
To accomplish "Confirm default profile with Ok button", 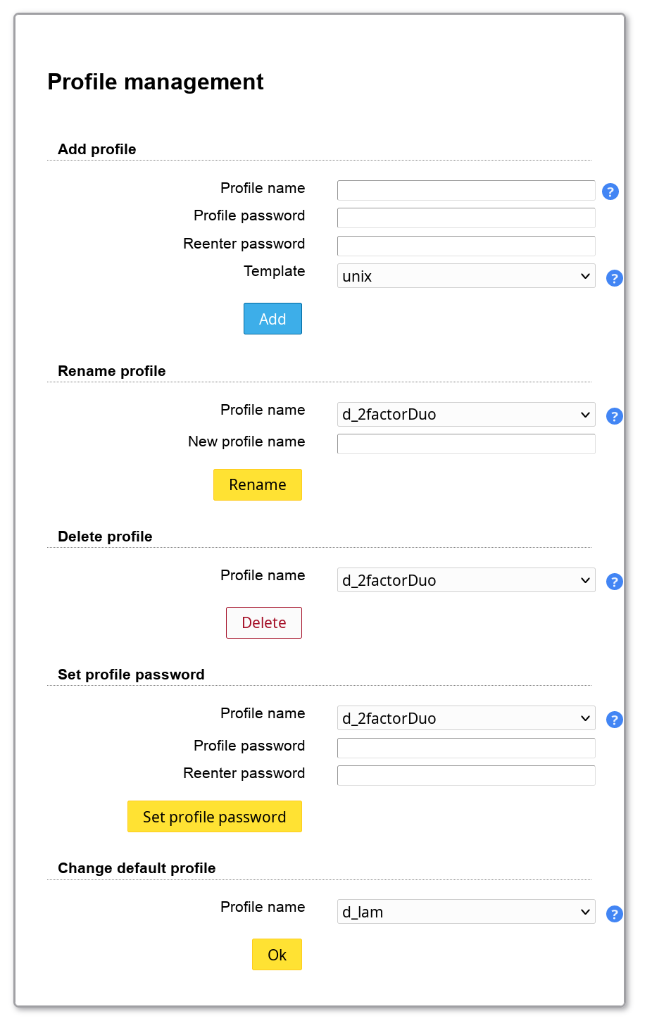I will click(x=277, y=955).
